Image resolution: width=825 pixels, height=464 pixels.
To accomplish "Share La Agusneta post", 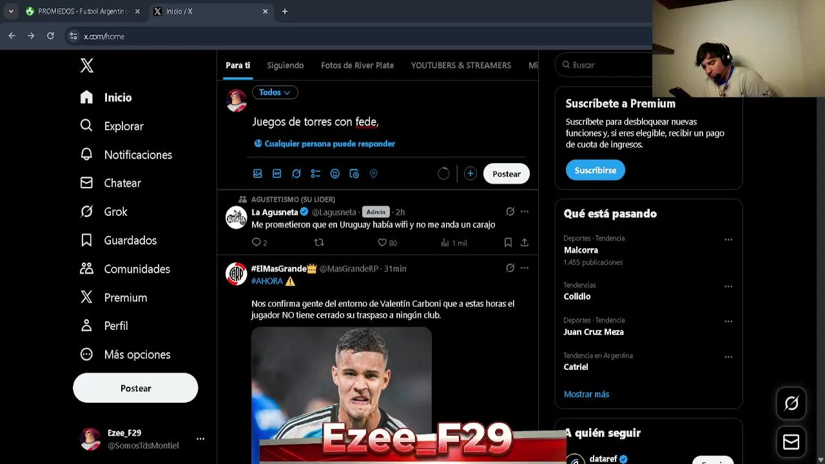I will coord(525,243).
